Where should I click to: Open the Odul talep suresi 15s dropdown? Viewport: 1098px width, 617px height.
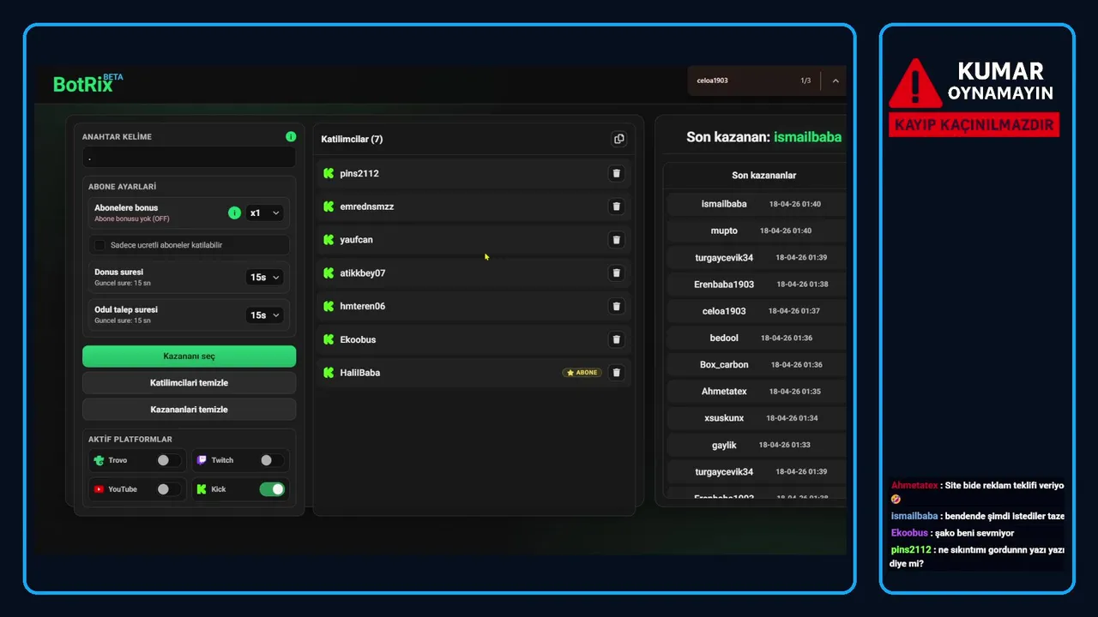[x=264, y=315]
